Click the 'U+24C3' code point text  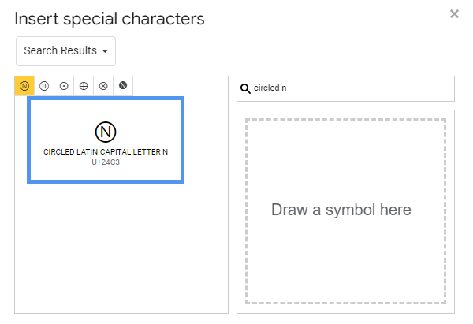(x=106, y=162)
